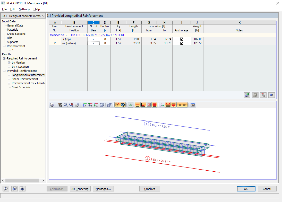Toggle the top reinforcement display icon

point(138,105)
